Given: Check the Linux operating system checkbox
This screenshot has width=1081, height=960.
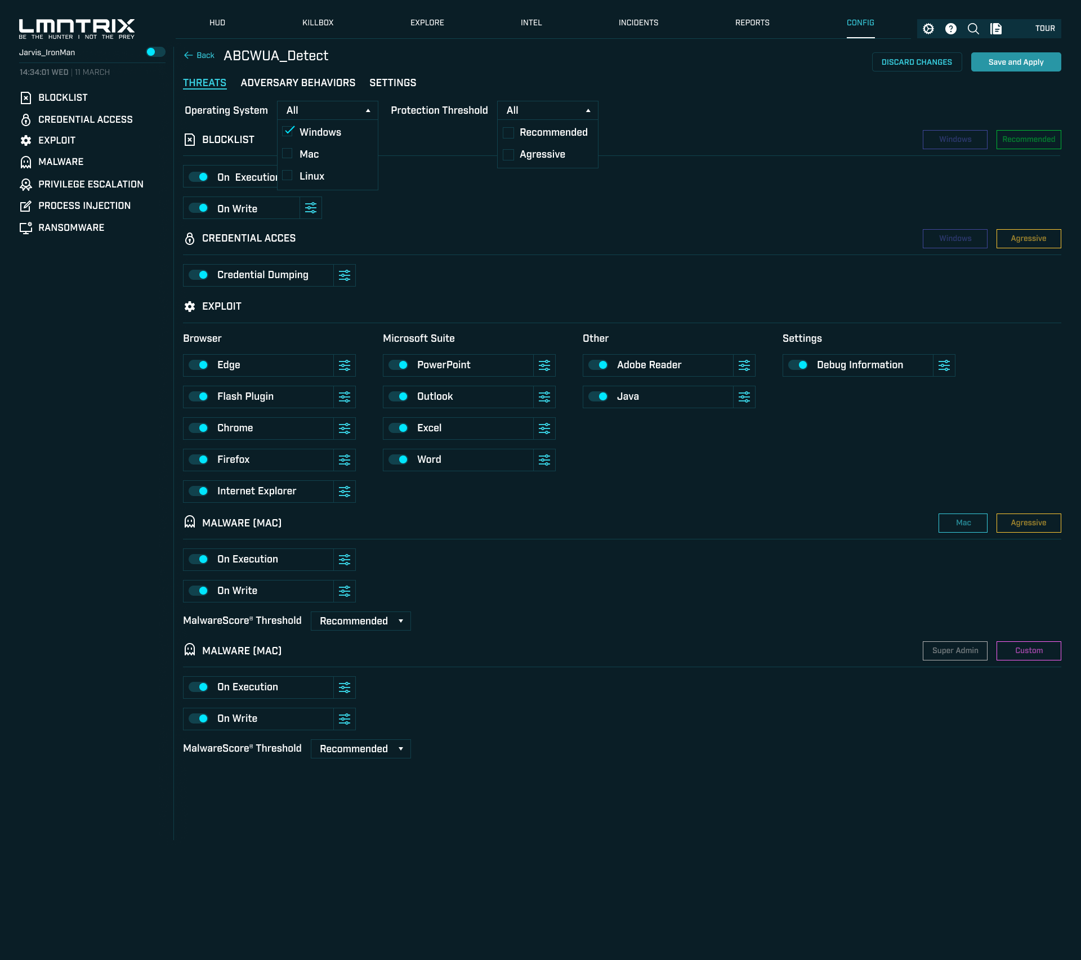Looking at the screenshot, I should click(x=287, y=176).
